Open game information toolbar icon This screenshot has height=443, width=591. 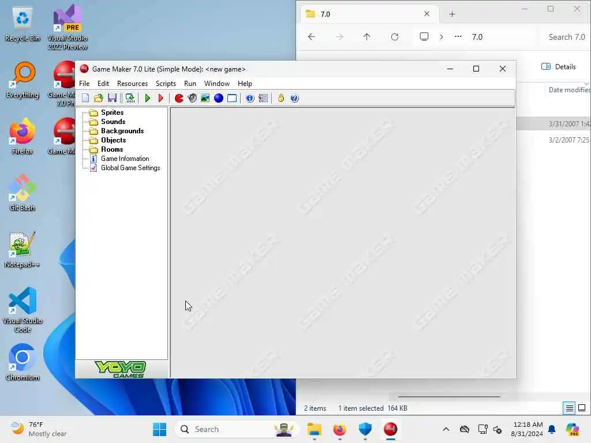250,98
